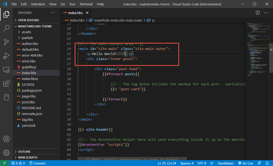Open the File menu
Image resolution: width=273 pixels, height=166 pixels.
[14, 4]
